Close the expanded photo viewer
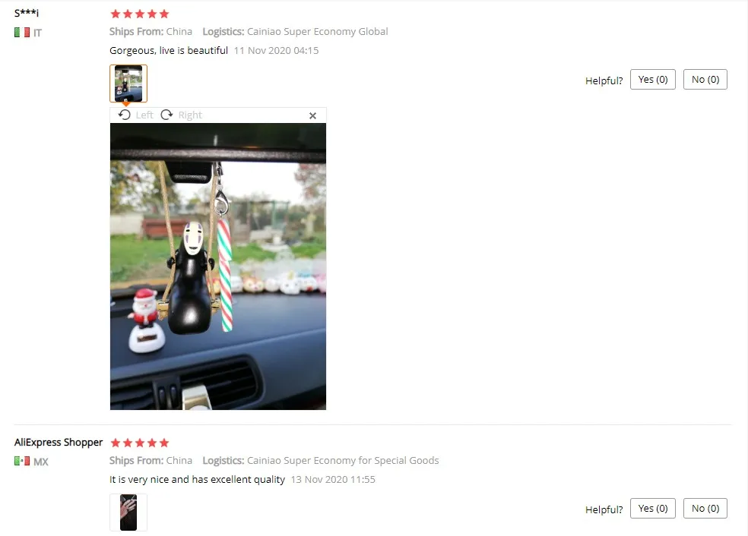Viewport: 748px width, 536px height. tap(312, 115)
